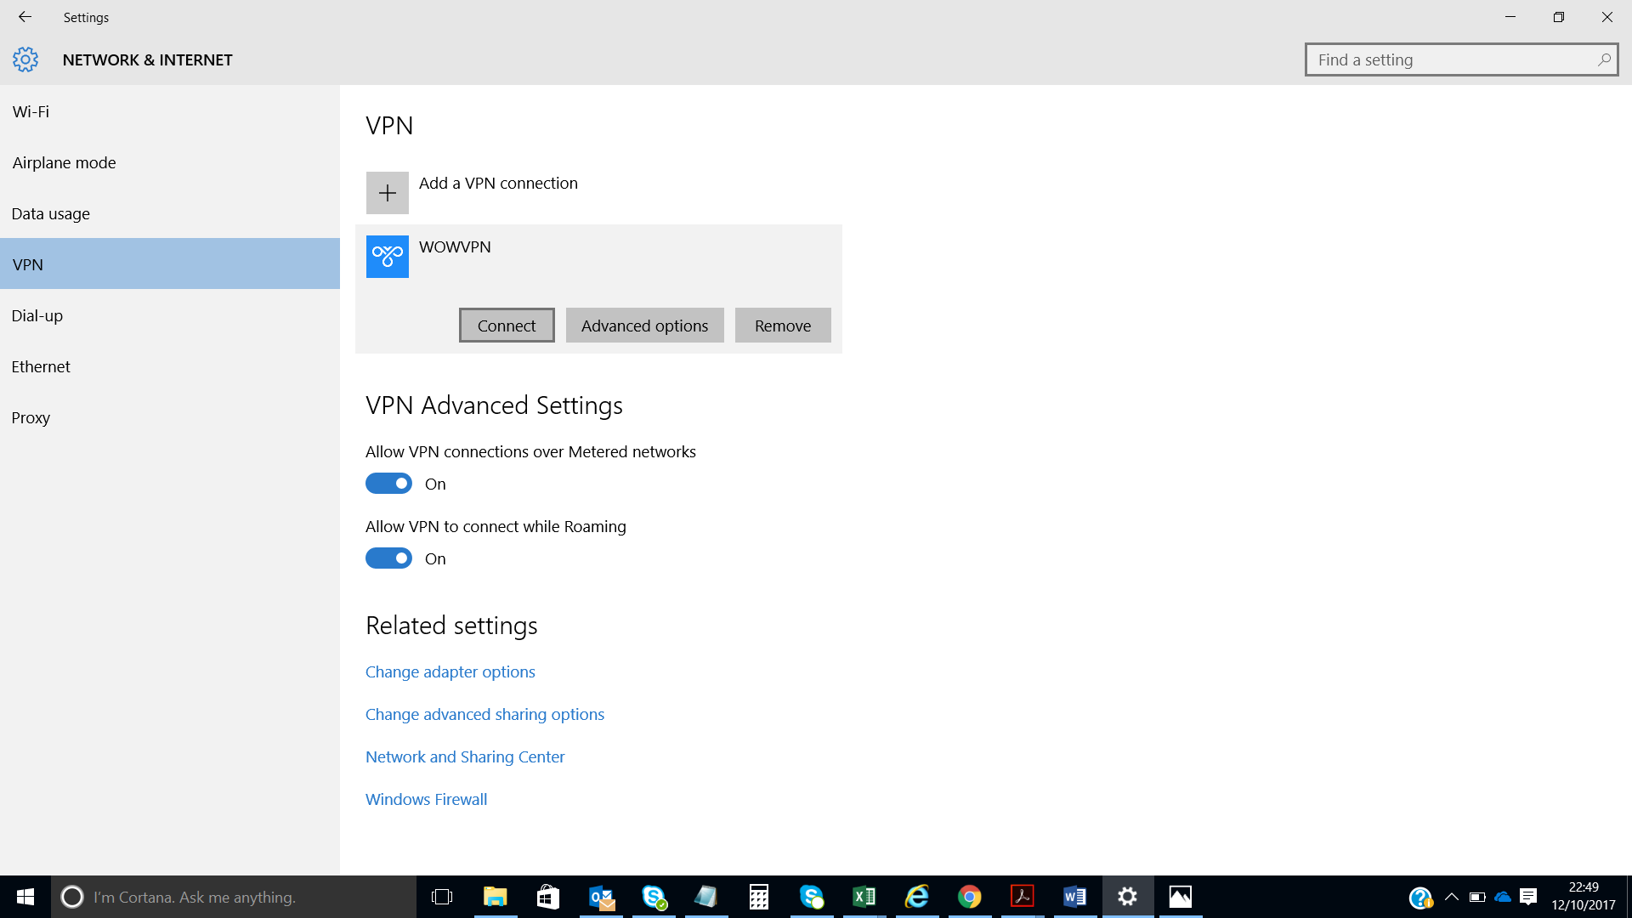Open Skype with the green status badge
This screenshot has height=918, width=1632.
[x=654, y=897]
